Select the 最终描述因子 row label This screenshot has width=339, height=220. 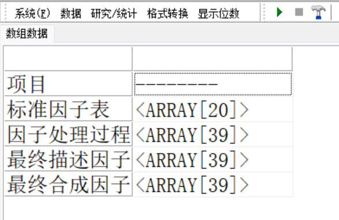pyautogui.click(x=68, y=160)
